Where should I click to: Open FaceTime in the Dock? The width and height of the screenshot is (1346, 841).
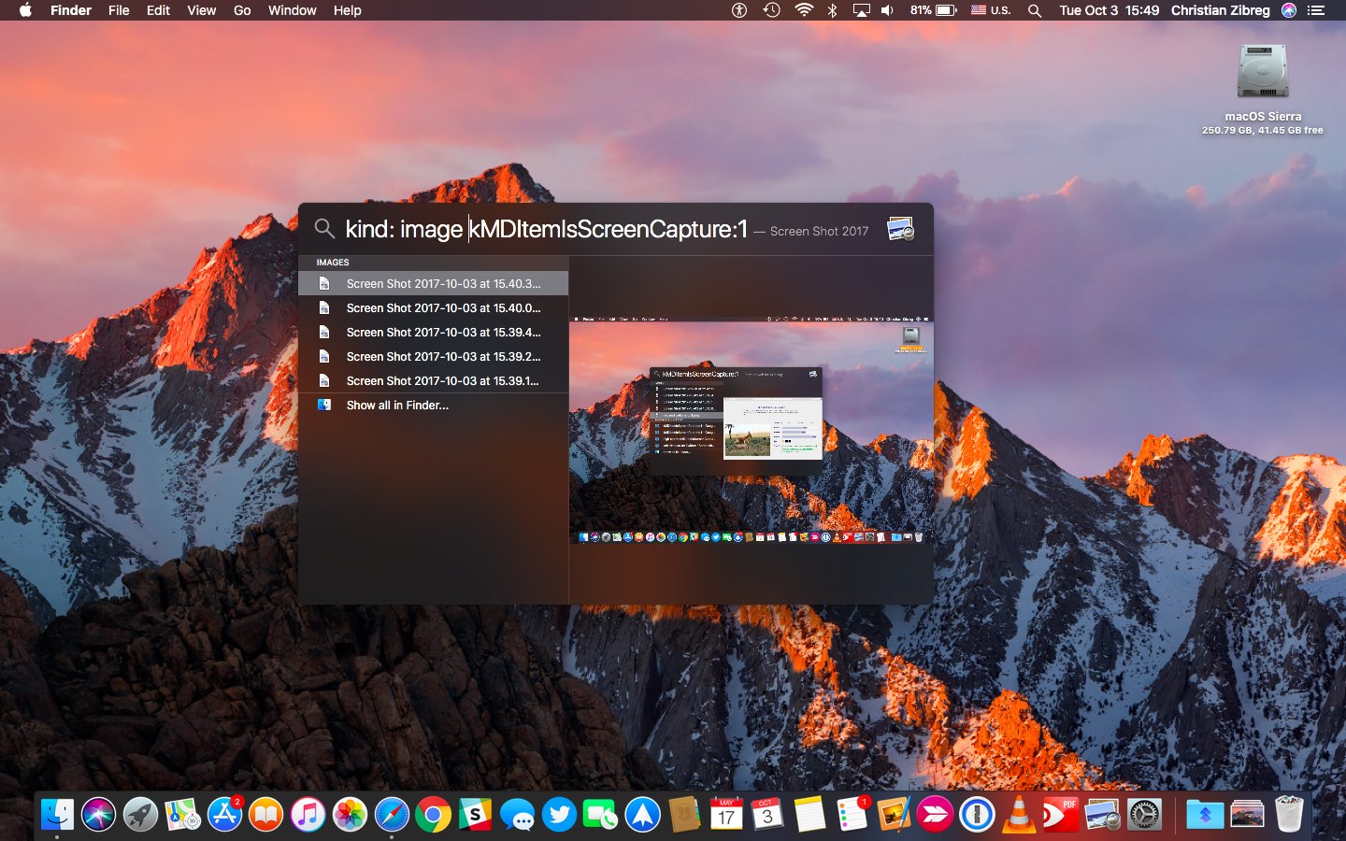[600, 815]
